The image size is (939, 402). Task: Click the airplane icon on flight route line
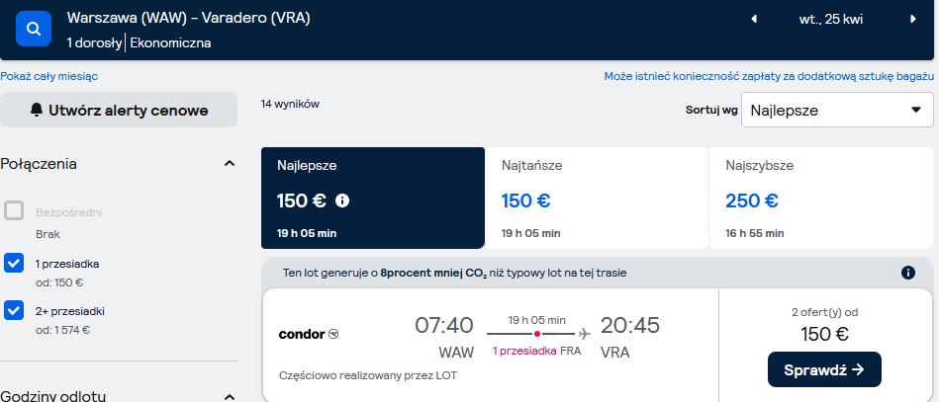[584, 333]
